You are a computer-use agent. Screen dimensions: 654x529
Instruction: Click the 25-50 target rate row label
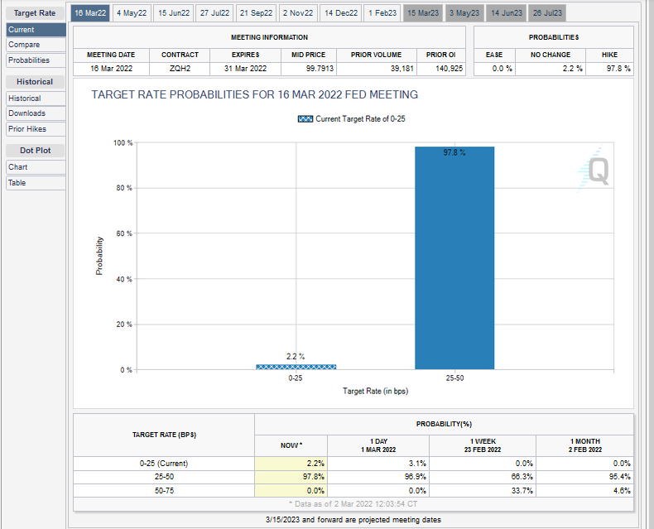tap(164, 477)
